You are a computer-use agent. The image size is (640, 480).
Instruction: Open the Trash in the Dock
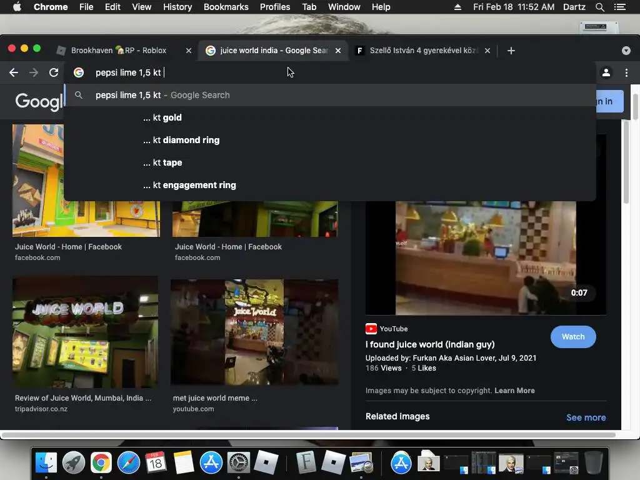[594, 463]
